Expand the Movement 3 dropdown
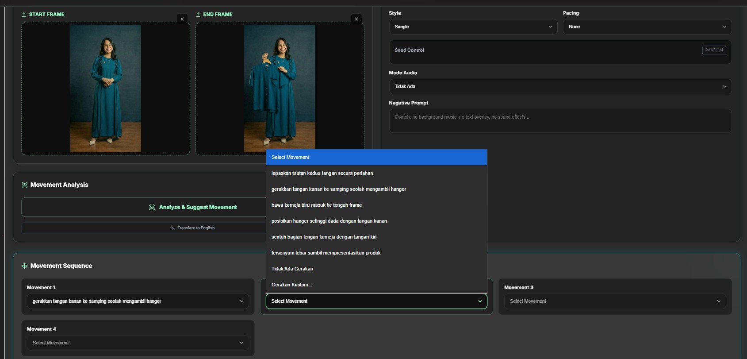Screen dimensions: 747x359 615,301
